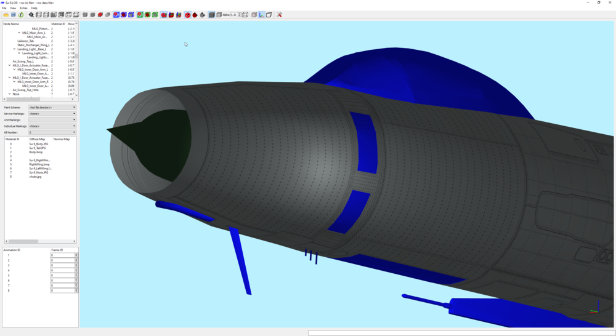Select the Su-9_Body.JPG material row
This screenshot has height=336, width=616.
click(39, 144)
